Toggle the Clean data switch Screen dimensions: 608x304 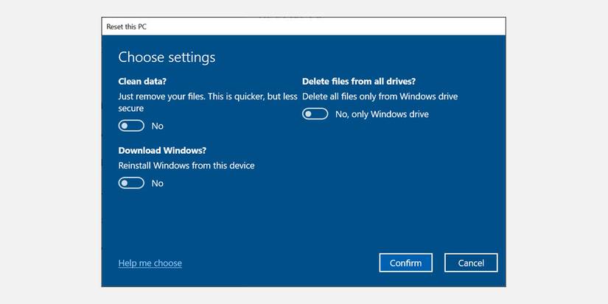tap(131, 126)
